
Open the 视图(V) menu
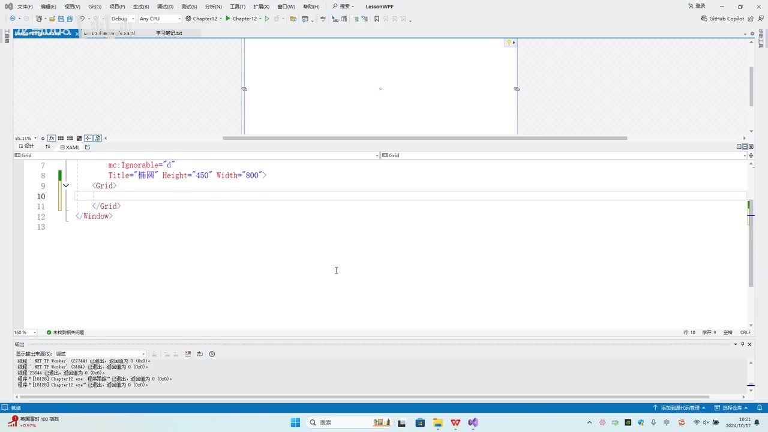(72, 7)
